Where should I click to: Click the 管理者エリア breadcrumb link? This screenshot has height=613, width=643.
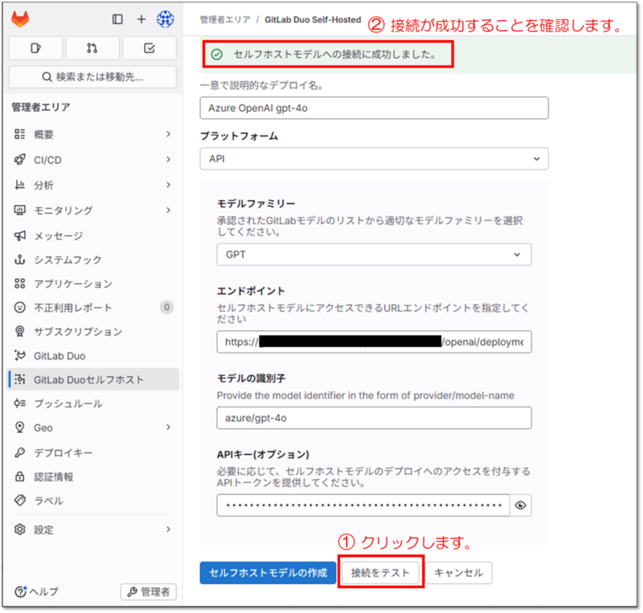pyautogui.click(x=225, y=19)
